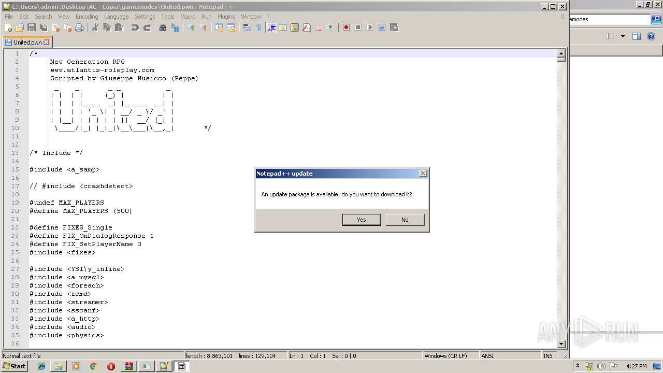The height and width of the screenshot is (373, 663).
Task: Close the United.pwn tab with red X
Action: tap(47, 42)
